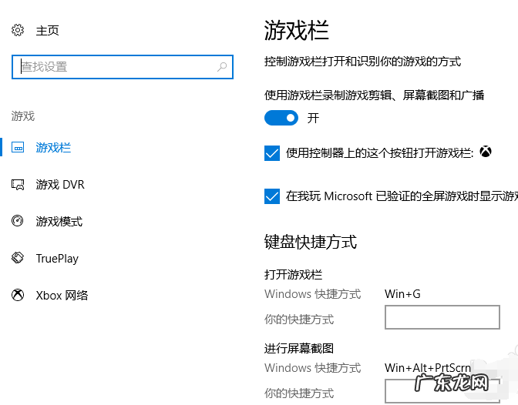Viewport: 518px width, 405px height.
Task: Click the 开 toggle state label
Action: coord(313,118)
